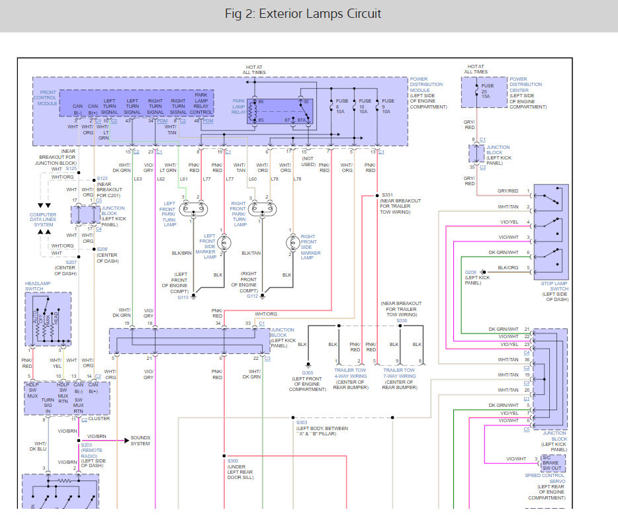Click the 'WHT/DK BLU' wire label
The height and width of the screenshot is (526, 618).
click(38, 446)
